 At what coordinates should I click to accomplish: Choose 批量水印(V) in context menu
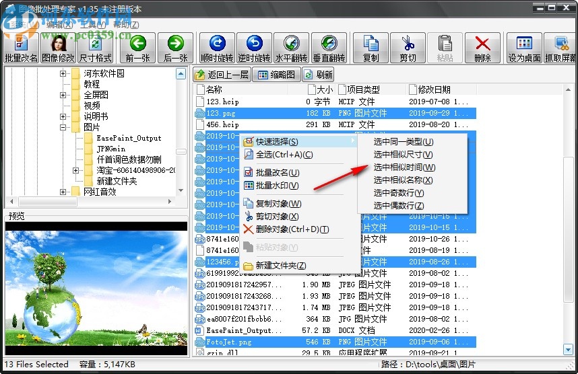pyautogui.click(x=300, y=185)
